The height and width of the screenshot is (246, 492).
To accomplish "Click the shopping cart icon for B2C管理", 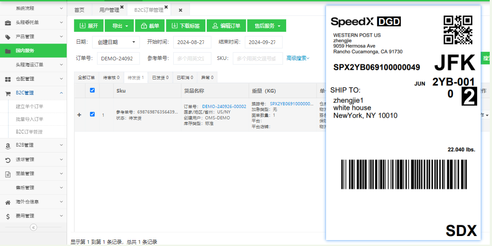I will pos(8,93).
